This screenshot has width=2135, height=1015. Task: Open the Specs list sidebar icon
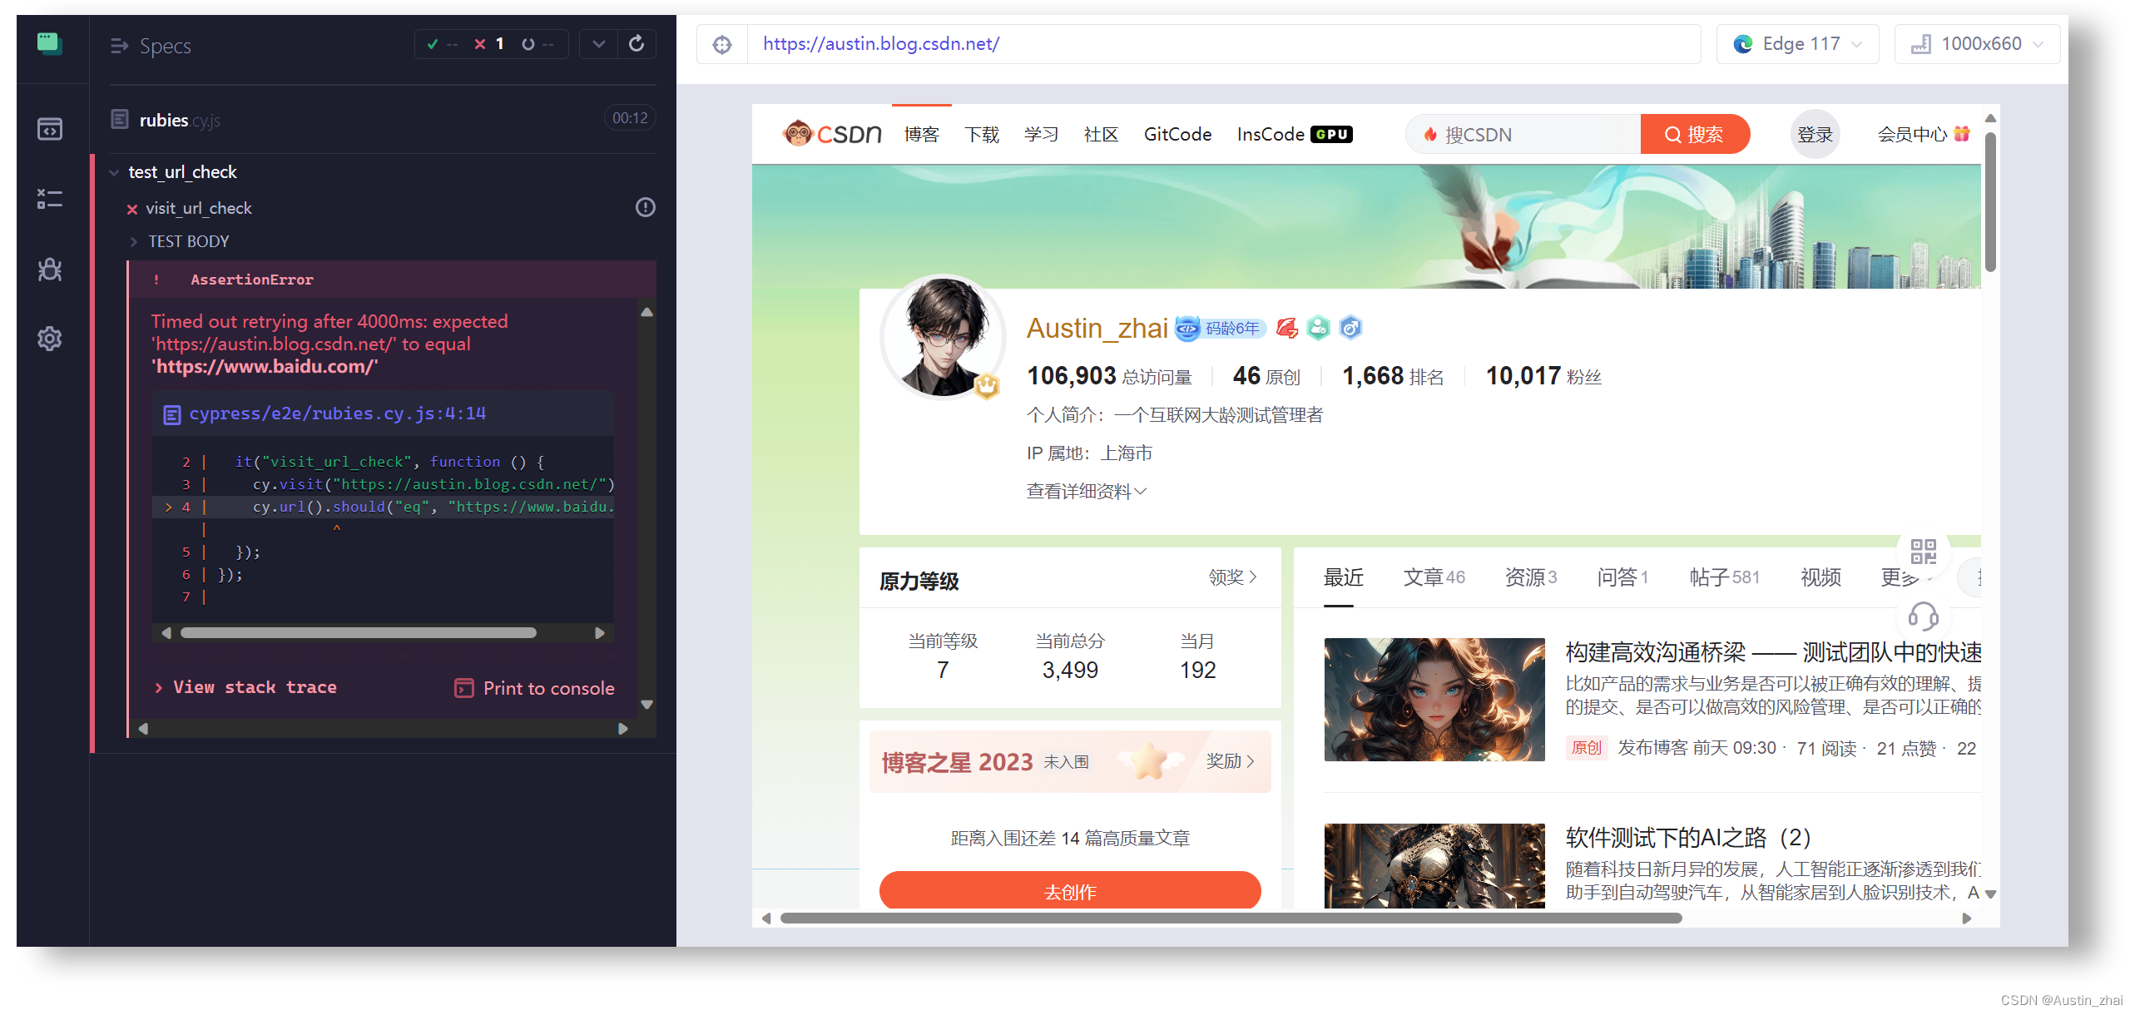[x=50, y=129]
